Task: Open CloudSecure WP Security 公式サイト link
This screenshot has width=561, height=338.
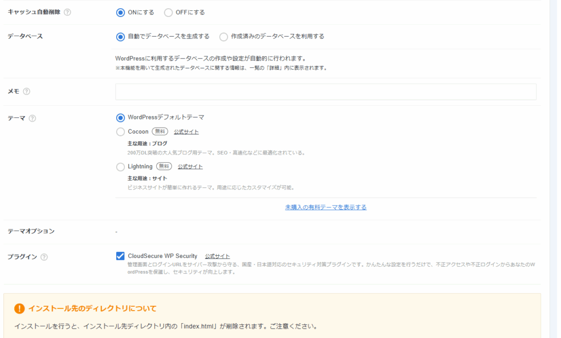Action: click(x=217, y=256)
